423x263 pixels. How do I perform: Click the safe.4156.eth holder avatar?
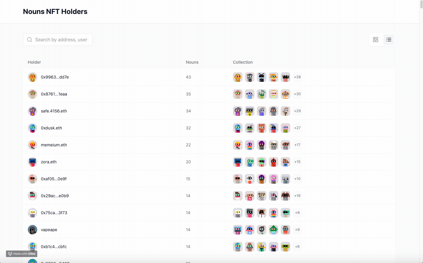(x=33, y=111)
